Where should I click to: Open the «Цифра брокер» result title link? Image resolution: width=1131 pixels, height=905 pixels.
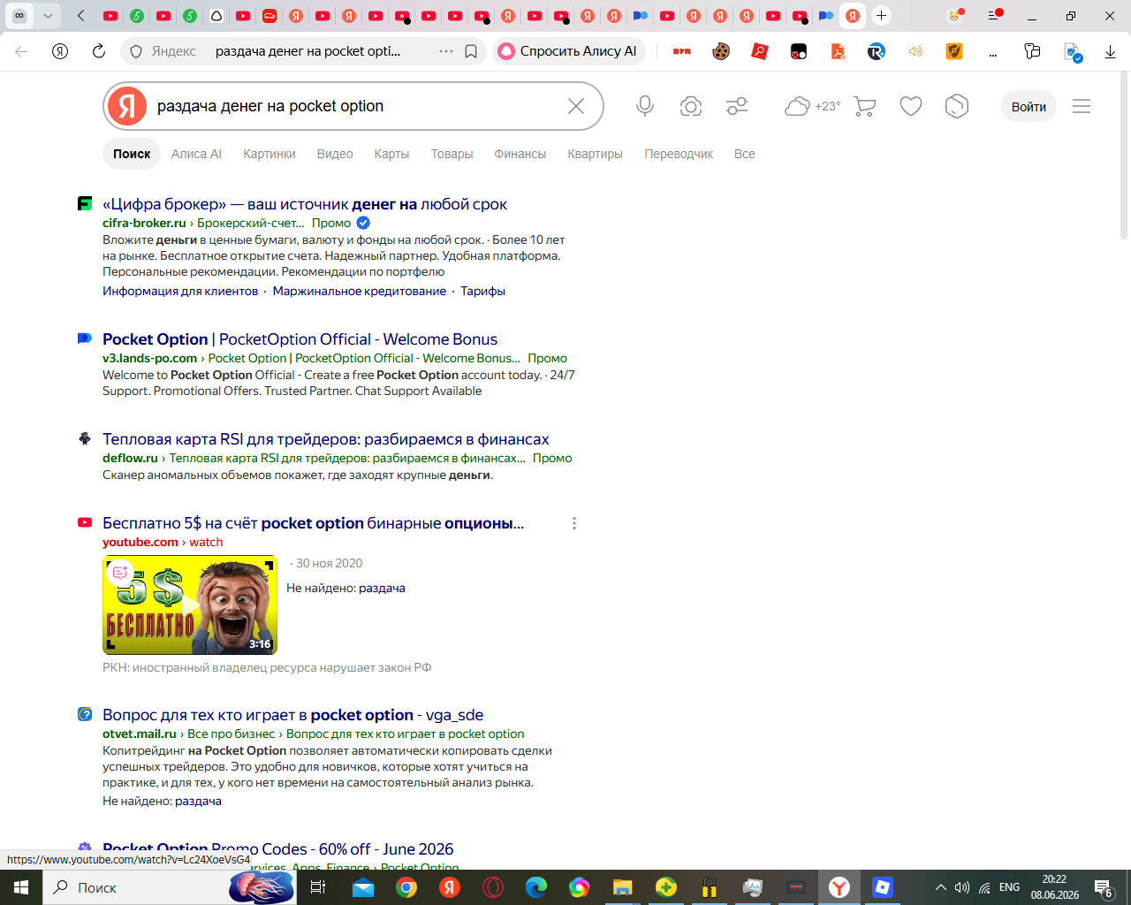(305, 204)
